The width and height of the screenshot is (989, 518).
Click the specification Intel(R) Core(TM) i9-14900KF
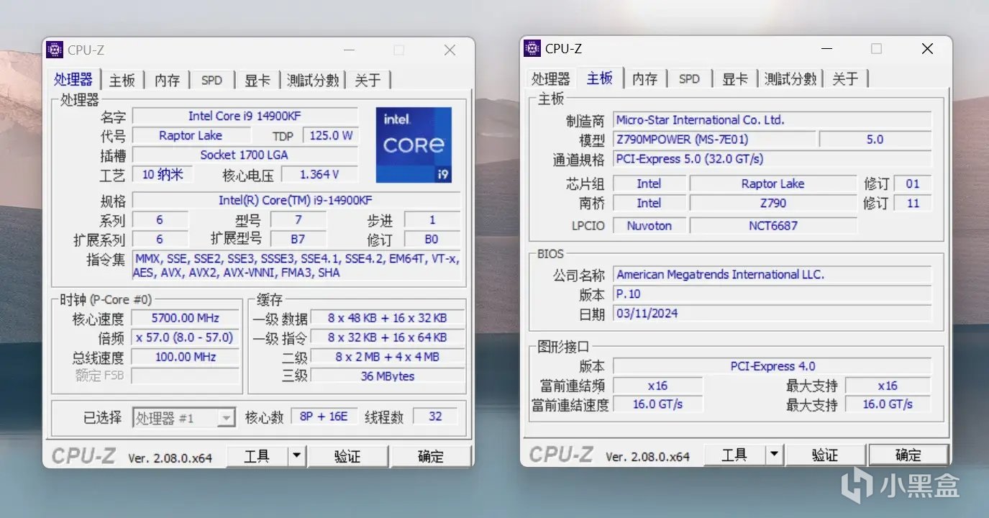pyautogui.click(x=296, y=200)
